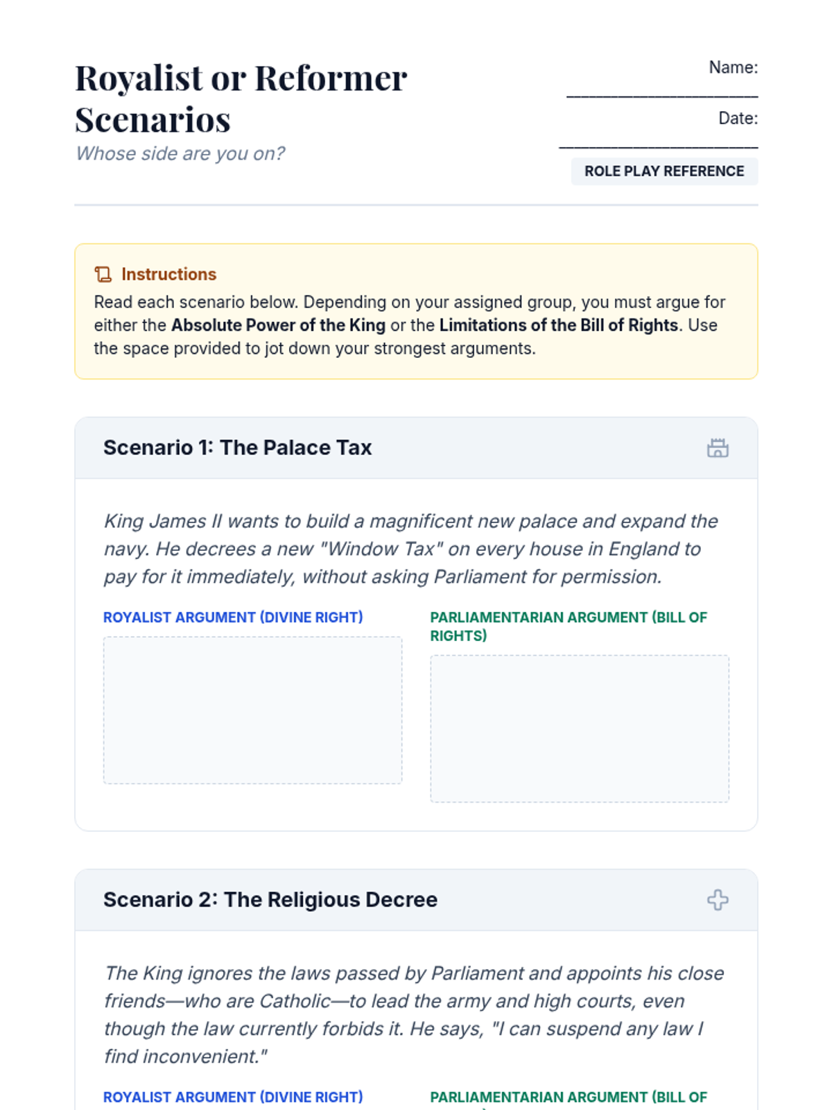Click the Date blank line
Viewport: 832px width, 1110px height.
(659, 142)
